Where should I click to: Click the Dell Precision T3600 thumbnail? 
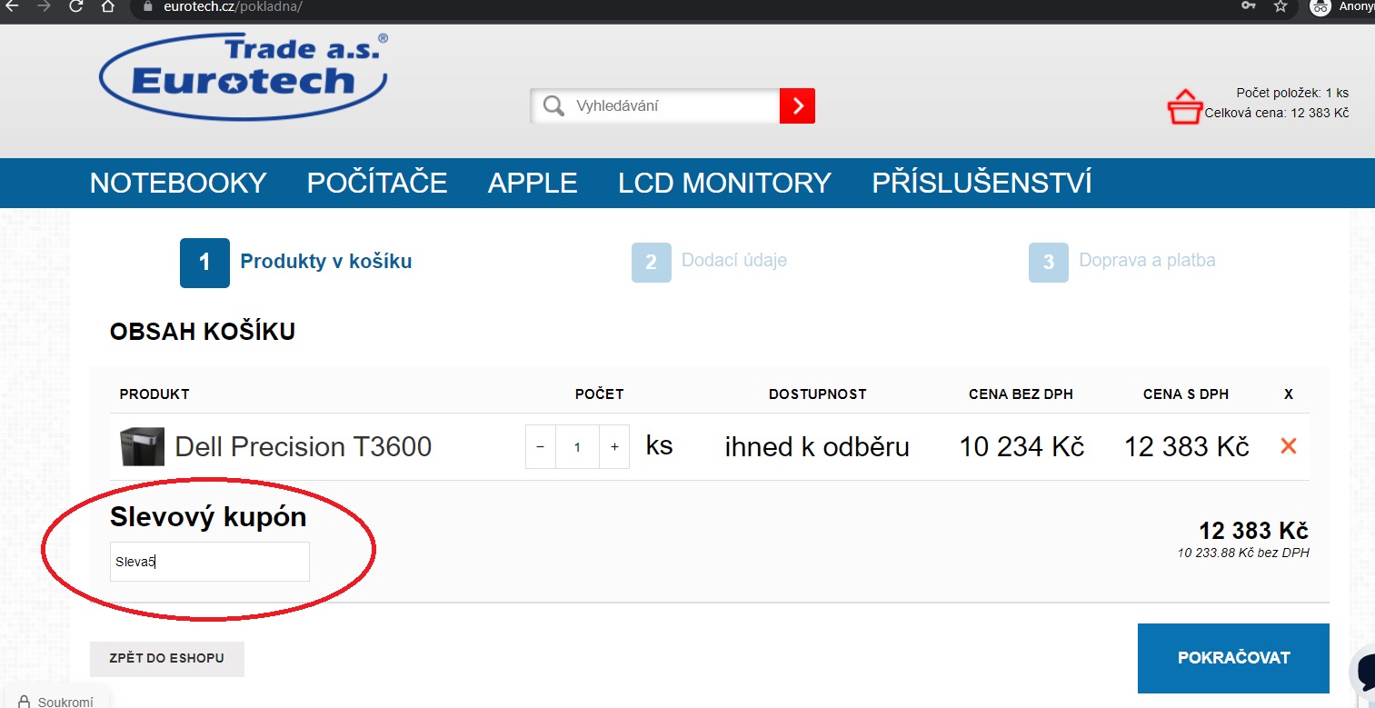pyautogui.click(x=142, y=446)
